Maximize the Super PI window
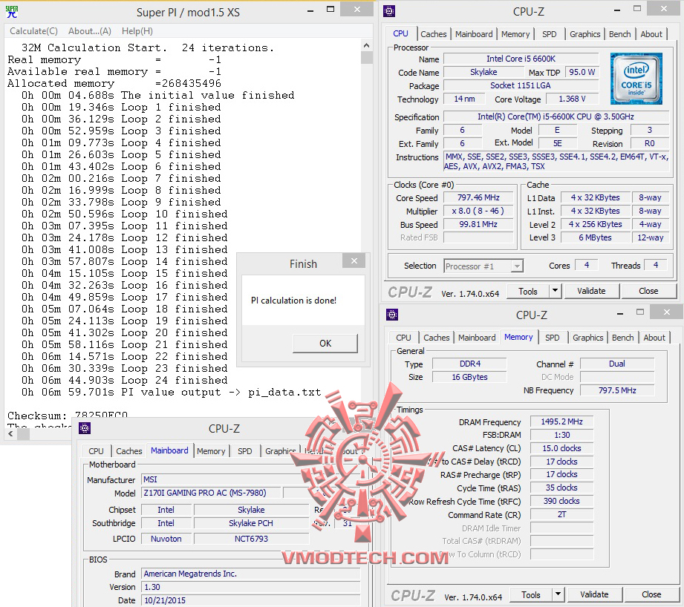The width and height of the screenshot is (684, 607). pyautogui.click(x=330, y=10)
